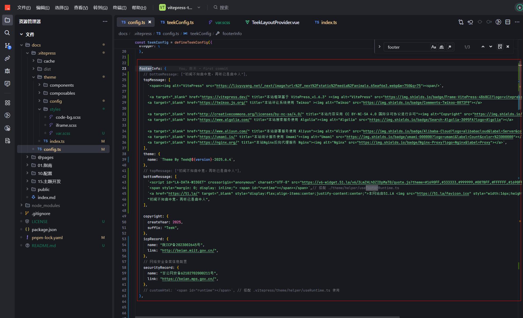Close the find widget
This screenshot has width=523, height=318.
pyautogui.click(x=508, y=47)
